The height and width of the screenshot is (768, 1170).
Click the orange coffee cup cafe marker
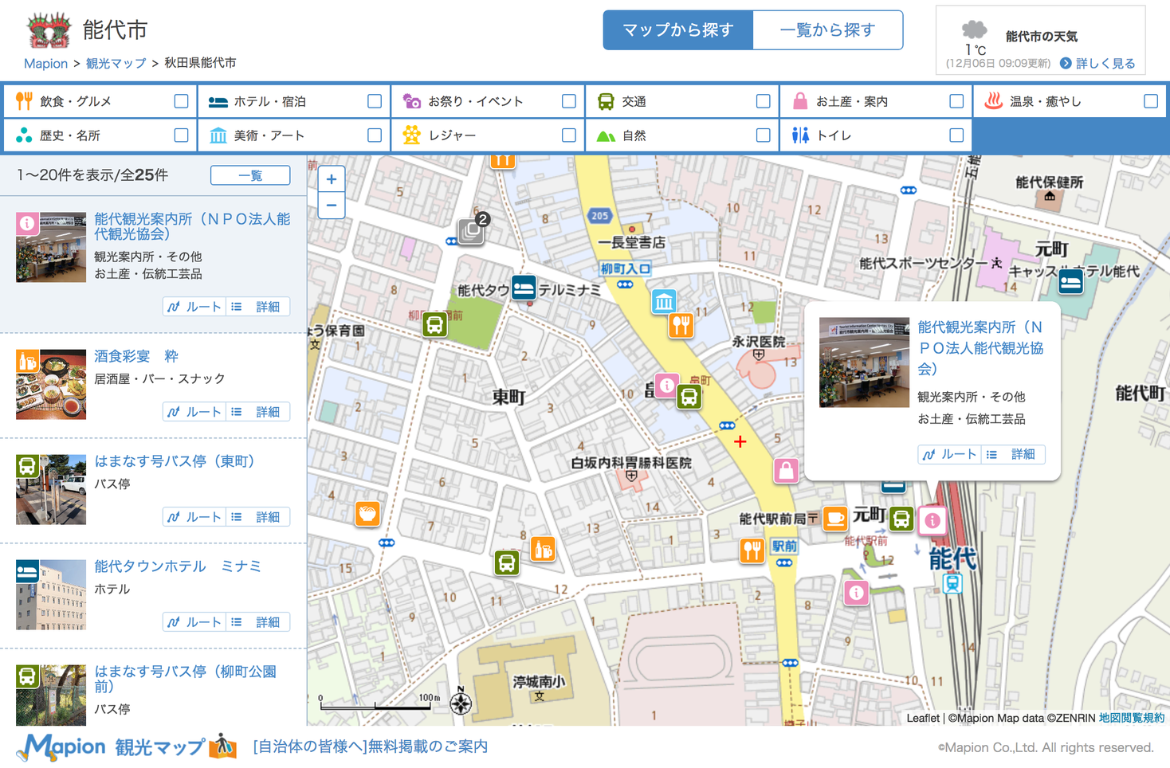click(x=834, y=519)
